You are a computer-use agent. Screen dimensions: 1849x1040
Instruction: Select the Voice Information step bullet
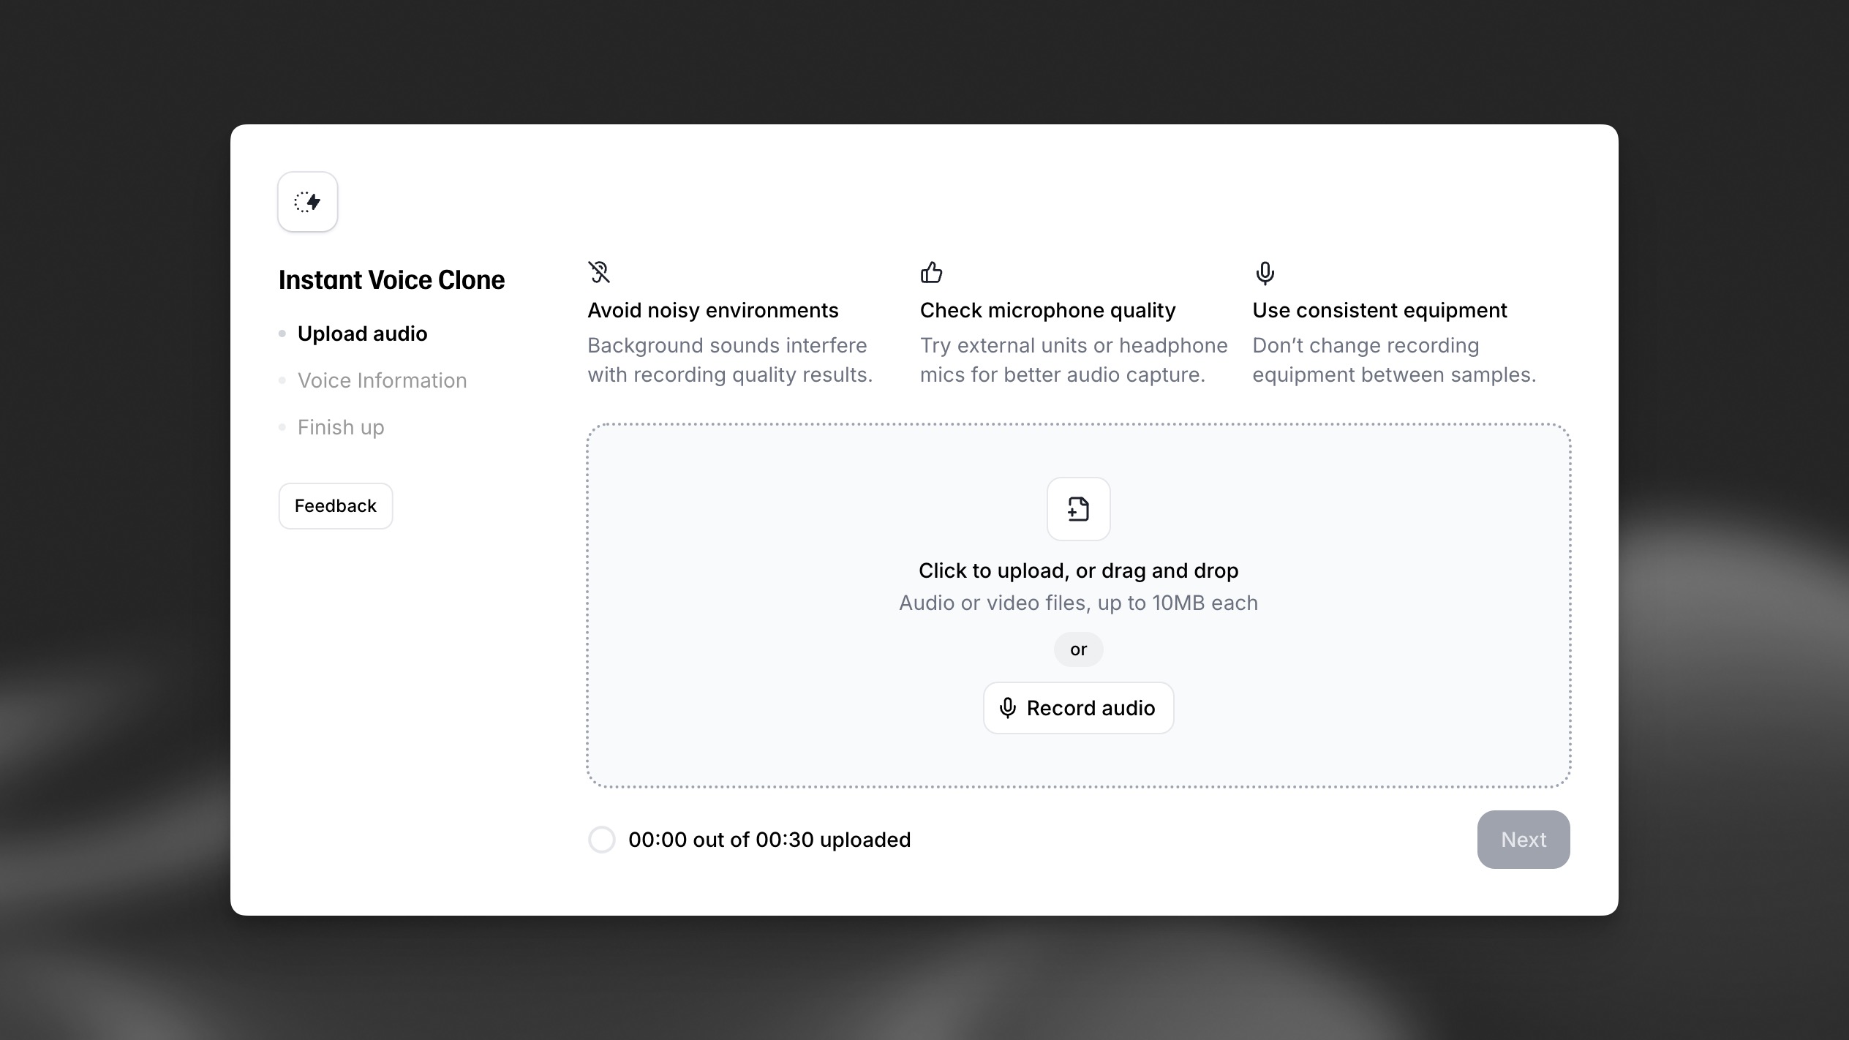tap(282, 380)
